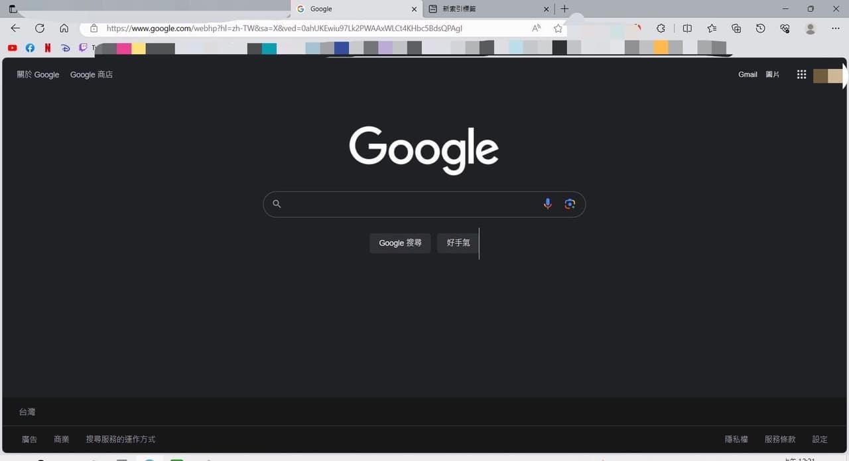Open the 設定 menu in footer
849x461 pixels.
click(x=820, y=439)
